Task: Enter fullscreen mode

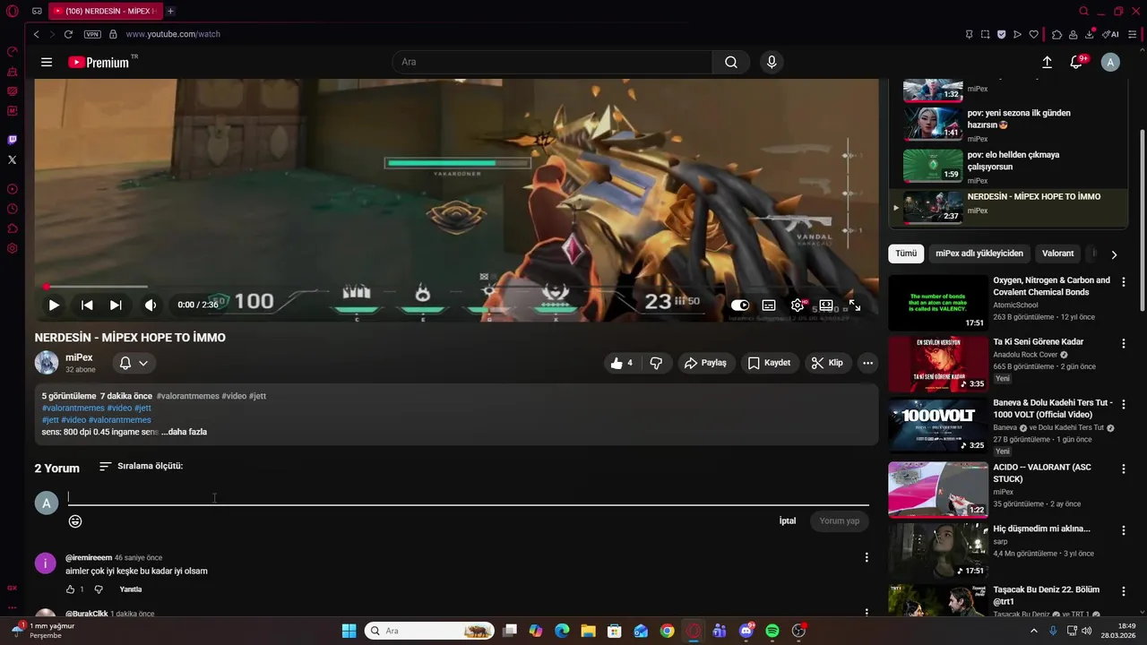Action: tap(855, 305)
